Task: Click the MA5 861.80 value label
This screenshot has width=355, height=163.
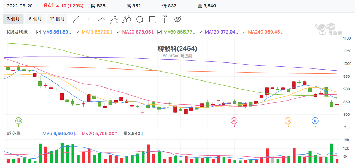Action: pos(57,32)
